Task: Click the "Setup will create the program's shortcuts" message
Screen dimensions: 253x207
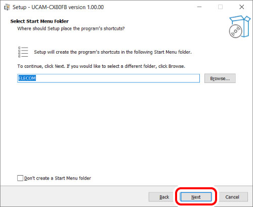Action: pos(113,52)
